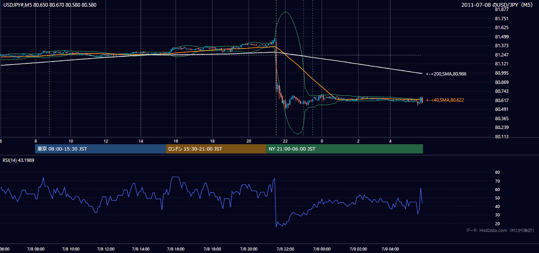The height and width of the screenshot is (253, 539).
Task: Click the 2011-07-08 のUSD/JPY（M5） chart heading
Action: point(498,5)
